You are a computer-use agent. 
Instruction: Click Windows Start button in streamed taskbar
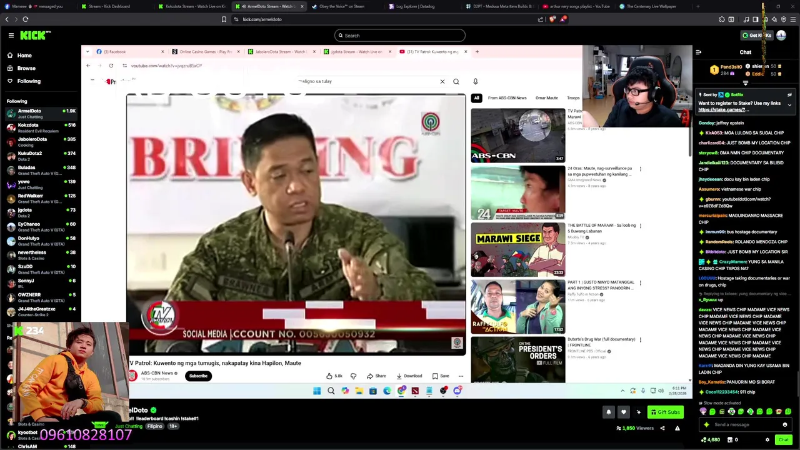317,391
